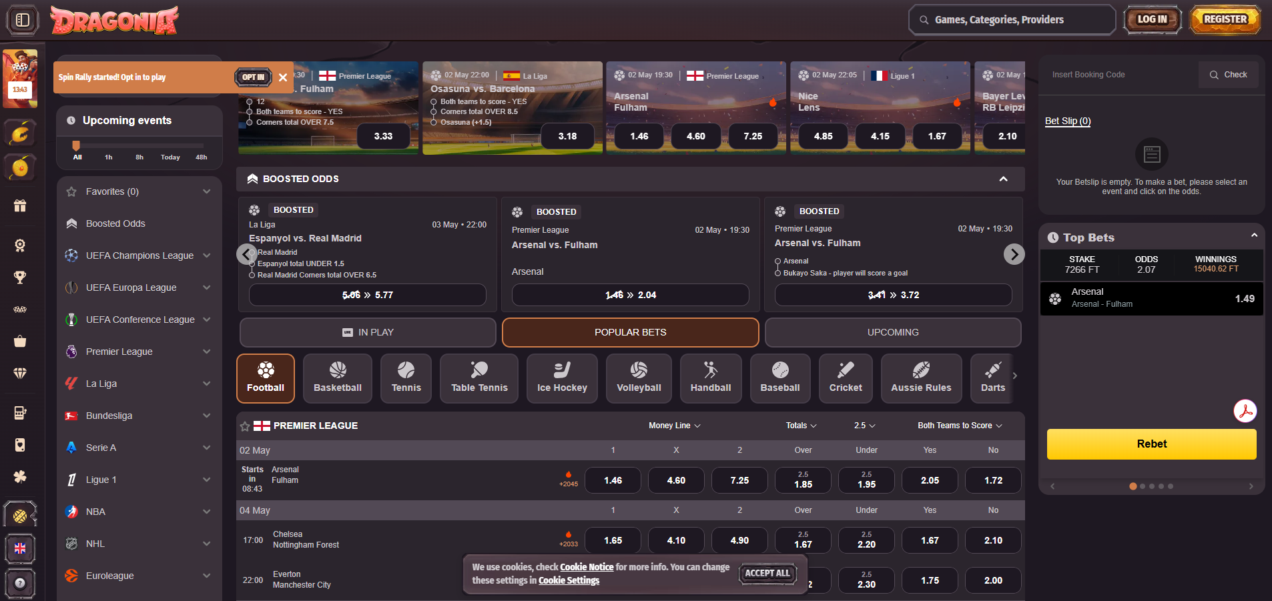Select Both Teams to Score Yes 2.05
This screenshot has height=601, width=1272.
pos(930,480)
